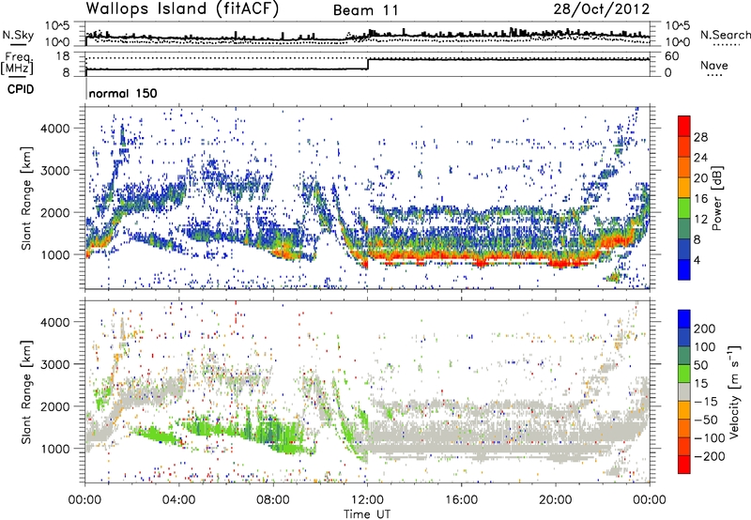Click the 'Time UT' axis title

[367, 514]
